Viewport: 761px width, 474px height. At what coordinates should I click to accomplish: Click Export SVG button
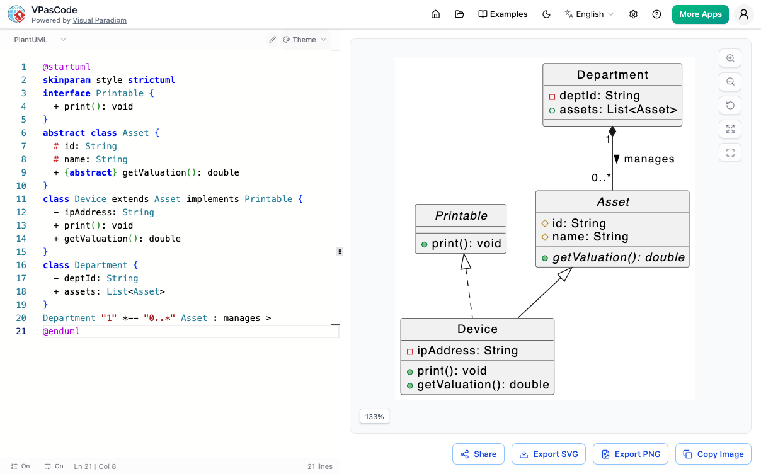[549, 454]
